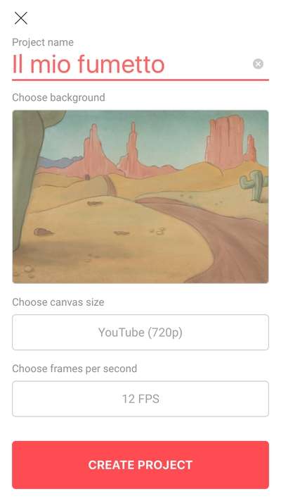
Task: Click the small dark rock on the sand
Action: 43,232
